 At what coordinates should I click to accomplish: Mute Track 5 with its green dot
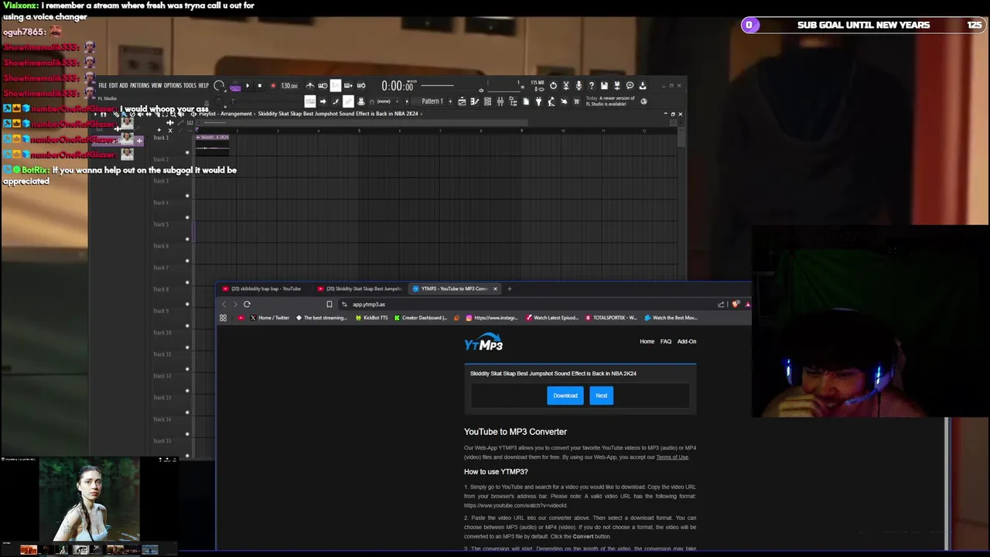coord(186,239)
